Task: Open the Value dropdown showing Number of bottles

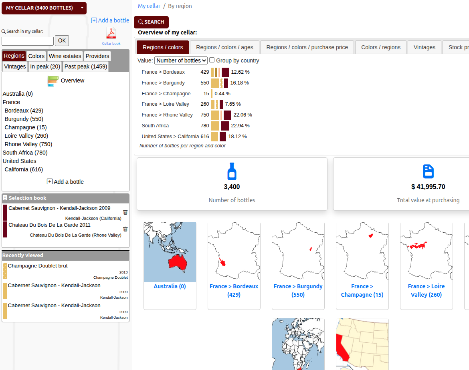Action: tap(181, 60)
